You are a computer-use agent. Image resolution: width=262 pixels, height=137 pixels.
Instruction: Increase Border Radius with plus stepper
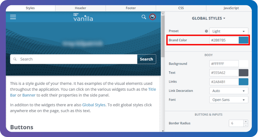click(246, 122)
